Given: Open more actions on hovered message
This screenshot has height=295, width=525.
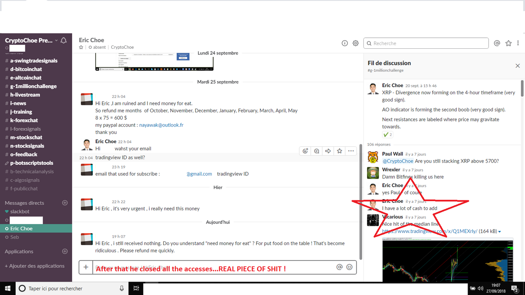Looking at the screenshot, I should (x=351, y=151).
